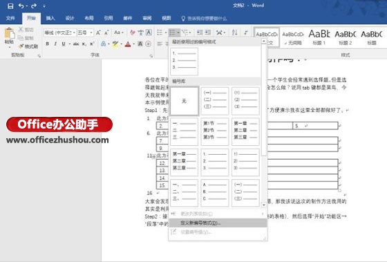Toggle show paragraph marks icon
This screenshot has height=262, width=387.
tap(246, 32)
